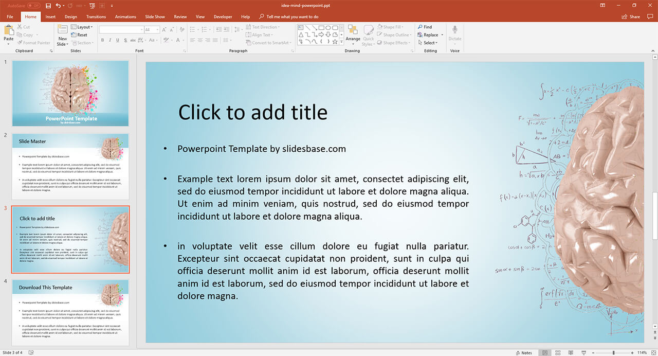Click the Save icon in title bar
This screenshot has width=658, height=356.
point(48,6)
